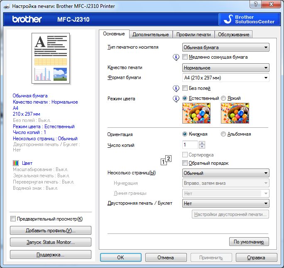Viewport: 284px width, 268px height.
Task: Click the page order 1-2 collate icon
Action: click(166, 160)
